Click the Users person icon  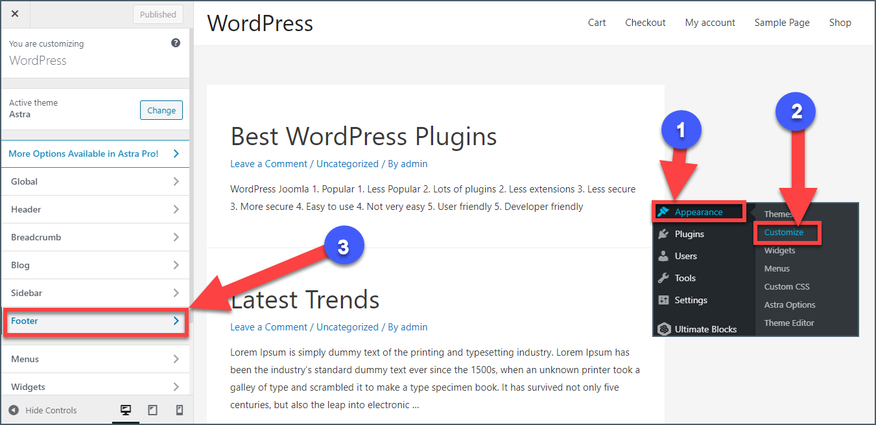(x=663, y=256)
